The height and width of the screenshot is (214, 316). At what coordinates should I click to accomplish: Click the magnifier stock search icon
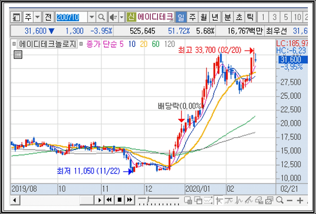101,18
